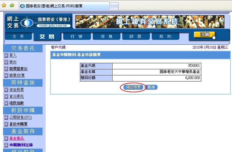This screenshot has height=152, width=232.
Task: Open the 競價盤賣出 link
Action: [18, 69]
